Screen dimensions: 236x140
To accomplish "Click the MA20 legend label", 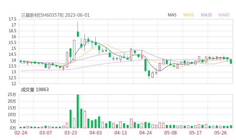I will [206, 15].
